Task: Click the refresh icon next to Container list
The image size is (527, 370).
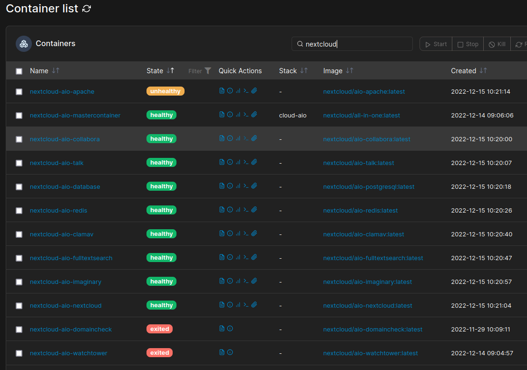Action: (86, 9)
